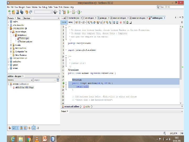Toggle Show Static Members in Navigator
This screenshot has width=189, height=142.
click(18, 128)
